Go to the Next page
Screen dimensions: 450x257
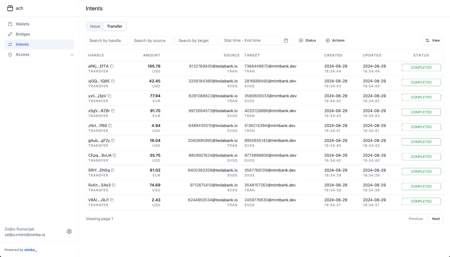tap(436, 219)
